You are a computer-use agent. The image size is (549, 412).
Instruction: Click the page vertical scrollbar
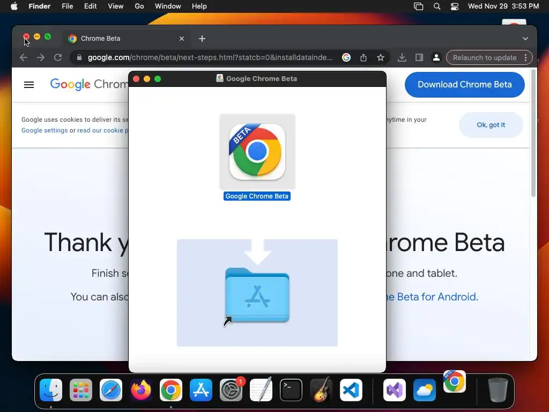[x=533, y=133]
